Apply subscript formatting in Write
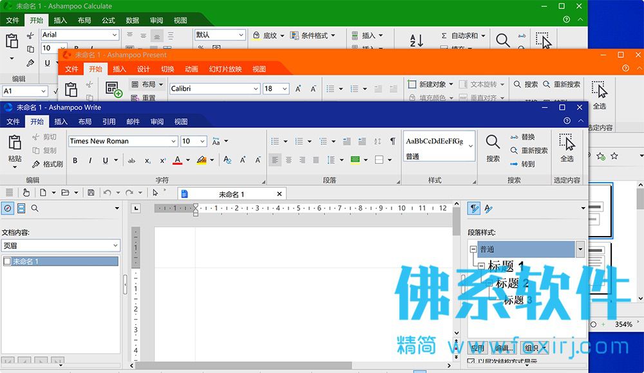Viewport: 644px width, 373px height. pyautogui.click(x=147, y=160)
